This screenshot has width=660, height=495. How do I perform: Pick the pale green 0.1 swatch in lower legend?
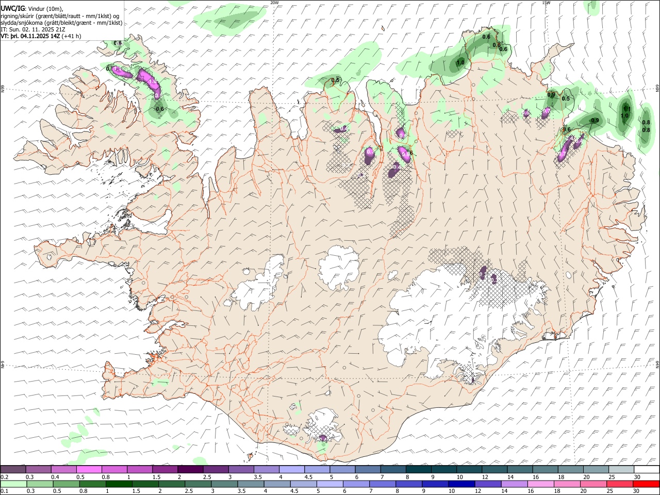pyautogui.click(x=14, y=484)
